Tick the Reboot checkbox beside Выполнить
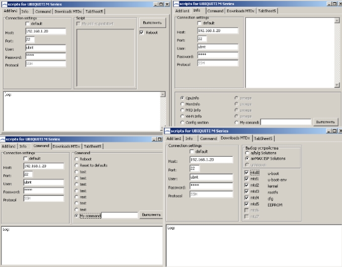Screen dimensions: 342x267 tap(141, 32)
